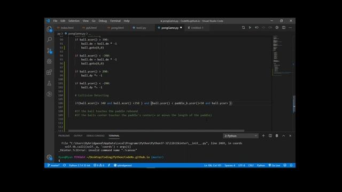Open the Go menu
342x192 pixels.
pyautogui.click(x=94, y=21)
